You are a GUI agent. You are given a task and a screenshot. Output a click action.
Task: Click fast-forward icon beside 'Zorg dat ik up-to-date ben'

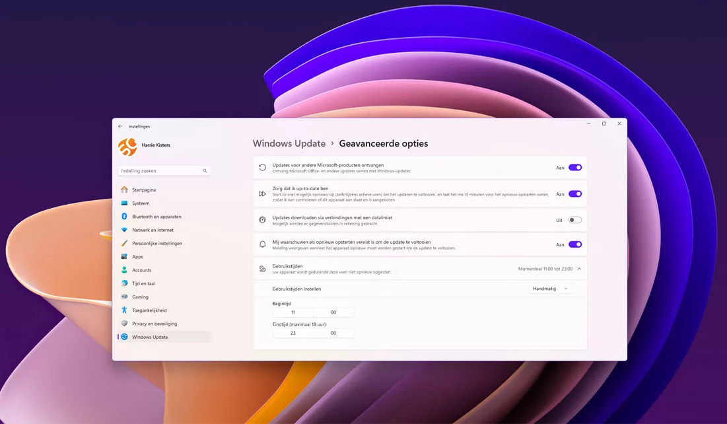click(262, 194)
